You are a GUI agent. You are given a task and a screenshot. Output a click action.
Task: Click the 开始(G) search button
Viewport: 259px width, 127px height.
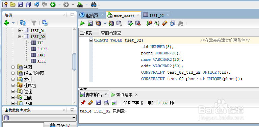[60, 125]
